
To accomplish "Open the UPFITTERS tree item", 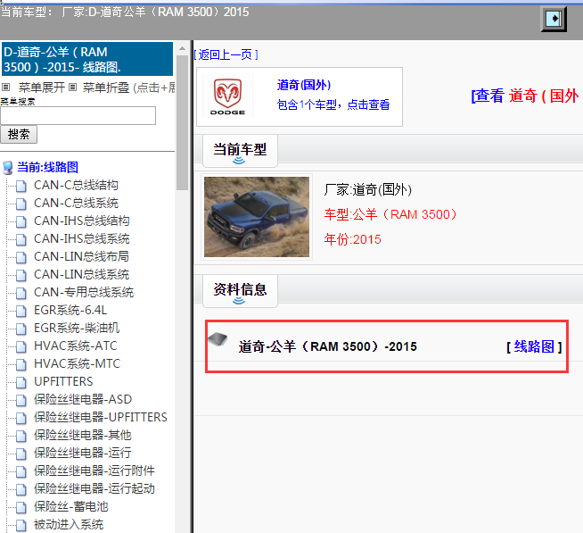I will pyautogui.click(x=63, y=382).
